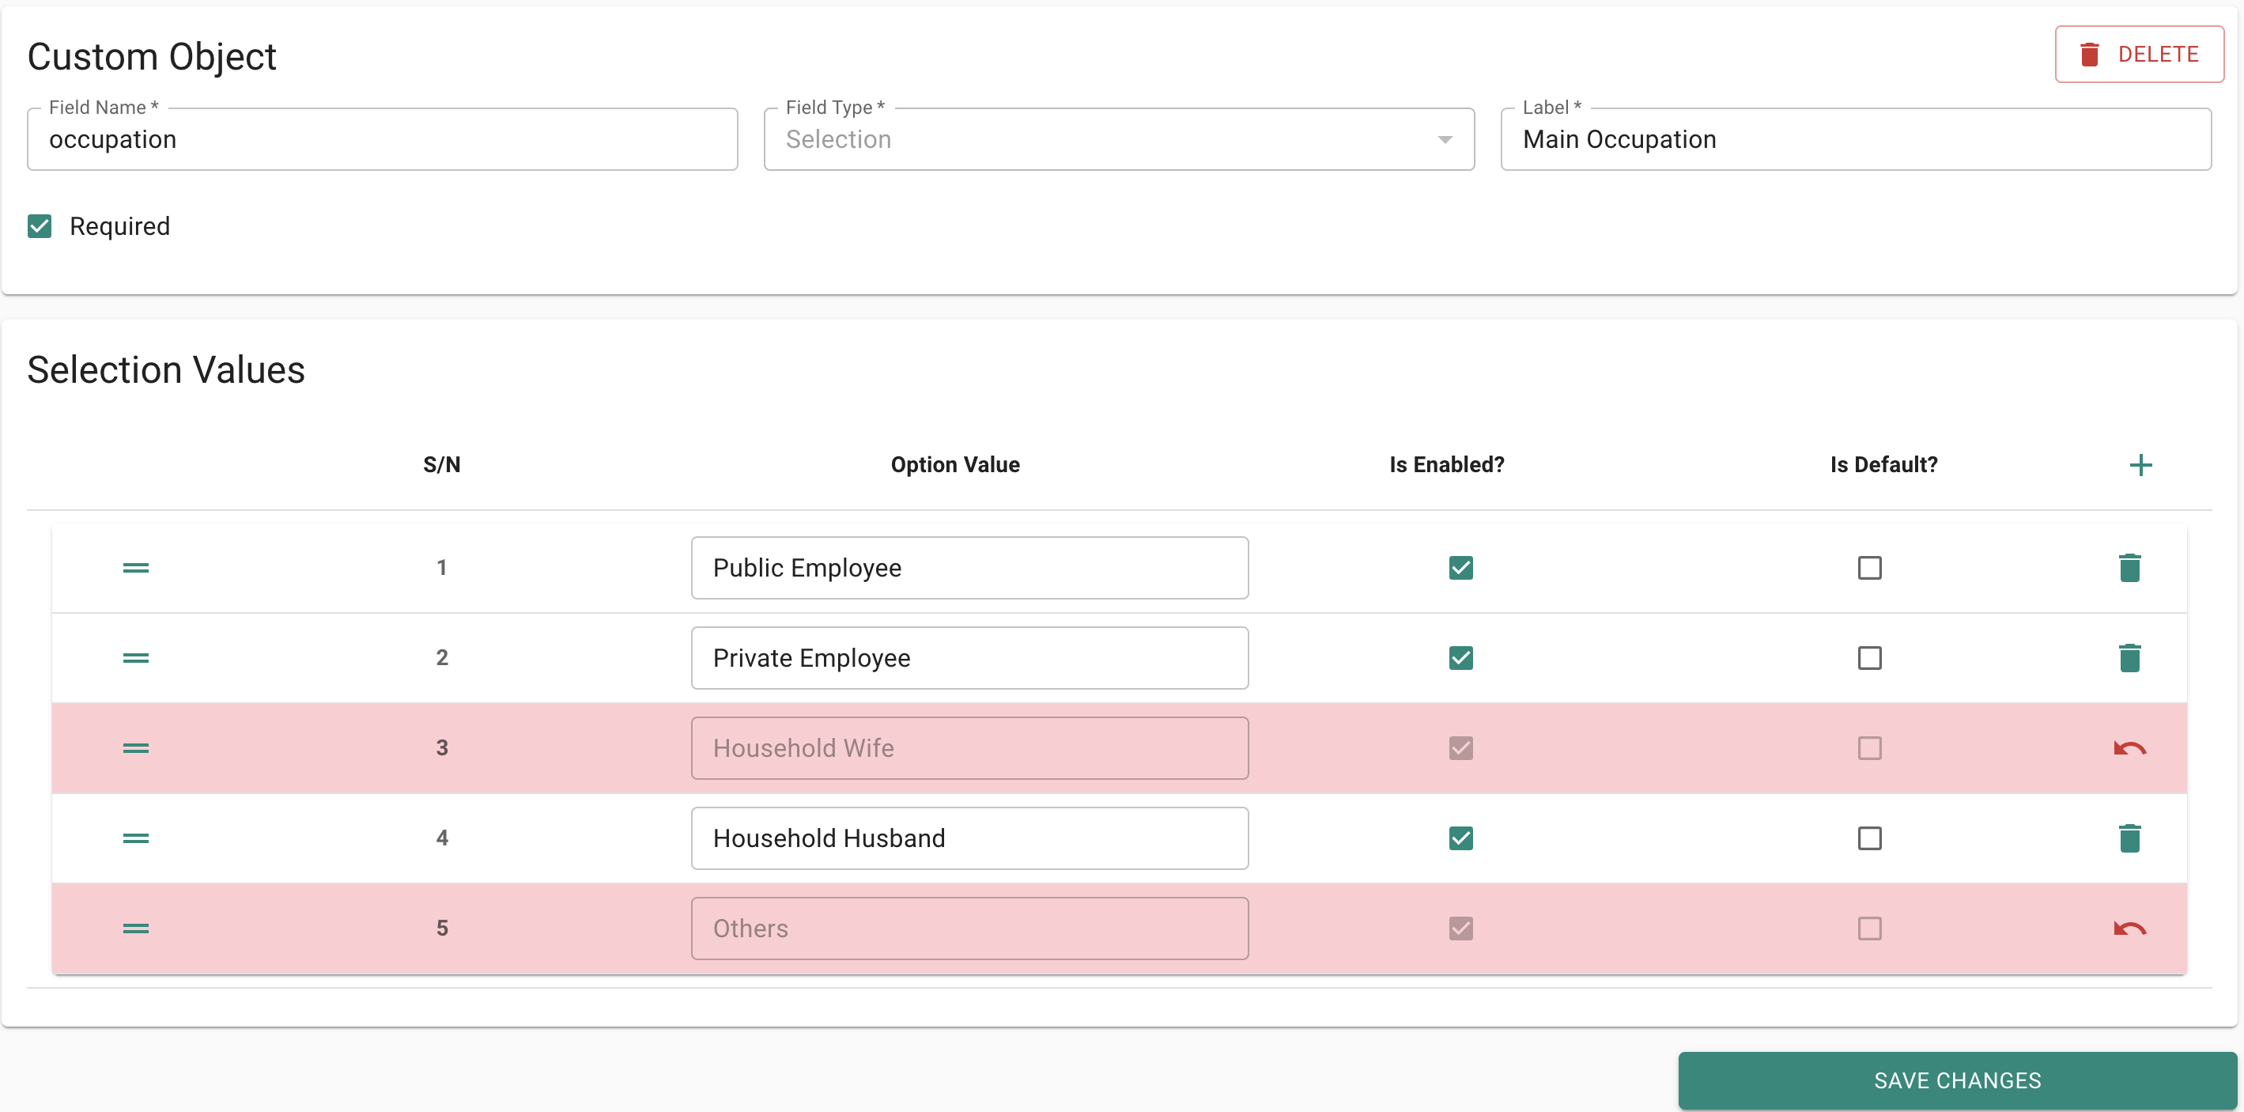The image size is (2244, 1112).
Task: Toggle Is Enabled for Private Employee
Action: (1461, 658)
